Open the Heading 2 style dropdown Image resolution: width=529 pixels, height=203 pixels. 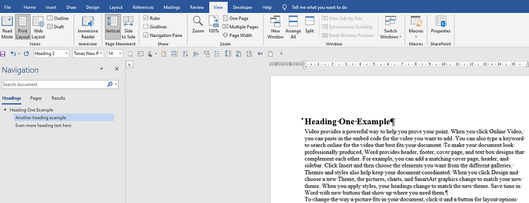(66, 54)
